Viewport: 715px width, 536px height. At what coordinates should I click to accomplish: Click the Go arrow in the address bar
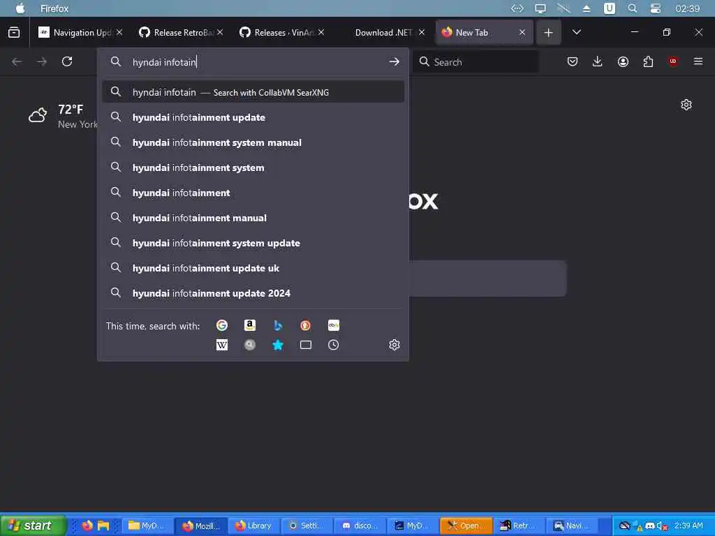[395, 61]
